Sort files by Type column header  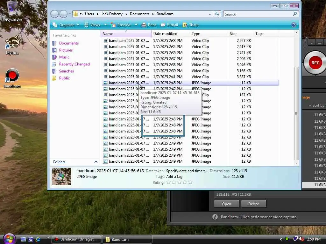click(209, 34)
